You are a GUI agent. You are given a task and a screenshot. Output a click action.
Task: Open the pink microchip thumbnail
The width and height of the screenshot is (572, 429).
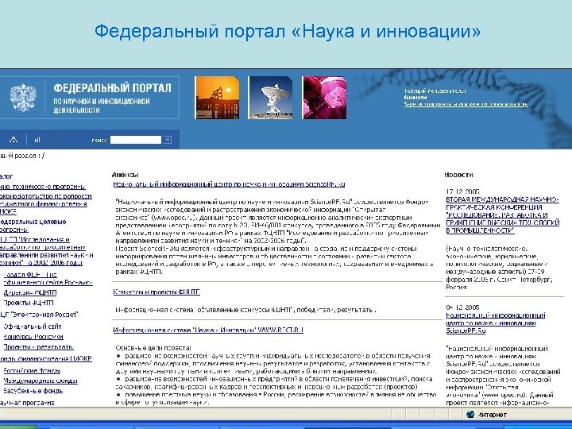[324, 98]
